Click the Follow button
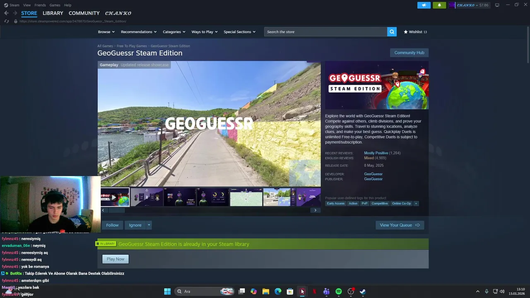 (x=112, y=225)
